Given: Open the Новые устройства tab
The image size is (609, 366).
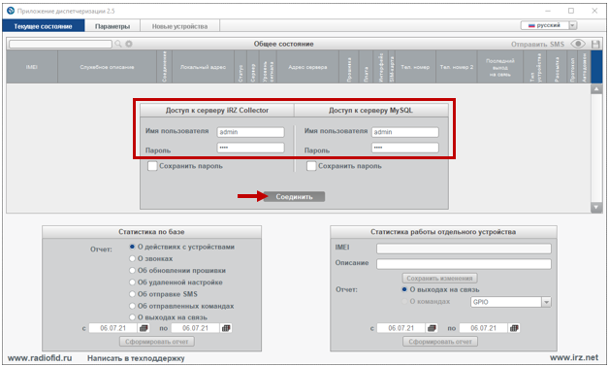Looking at the screenshot, I should tap(179, 26).
